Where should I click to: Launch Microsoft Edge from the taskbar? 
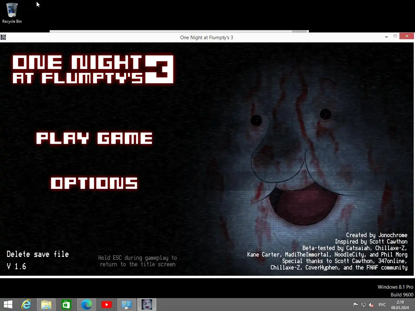(87, 305)
